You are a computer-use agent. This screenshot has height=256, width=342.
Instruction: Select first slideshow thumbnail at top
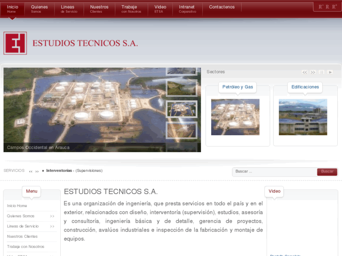[x=182, y=71]
